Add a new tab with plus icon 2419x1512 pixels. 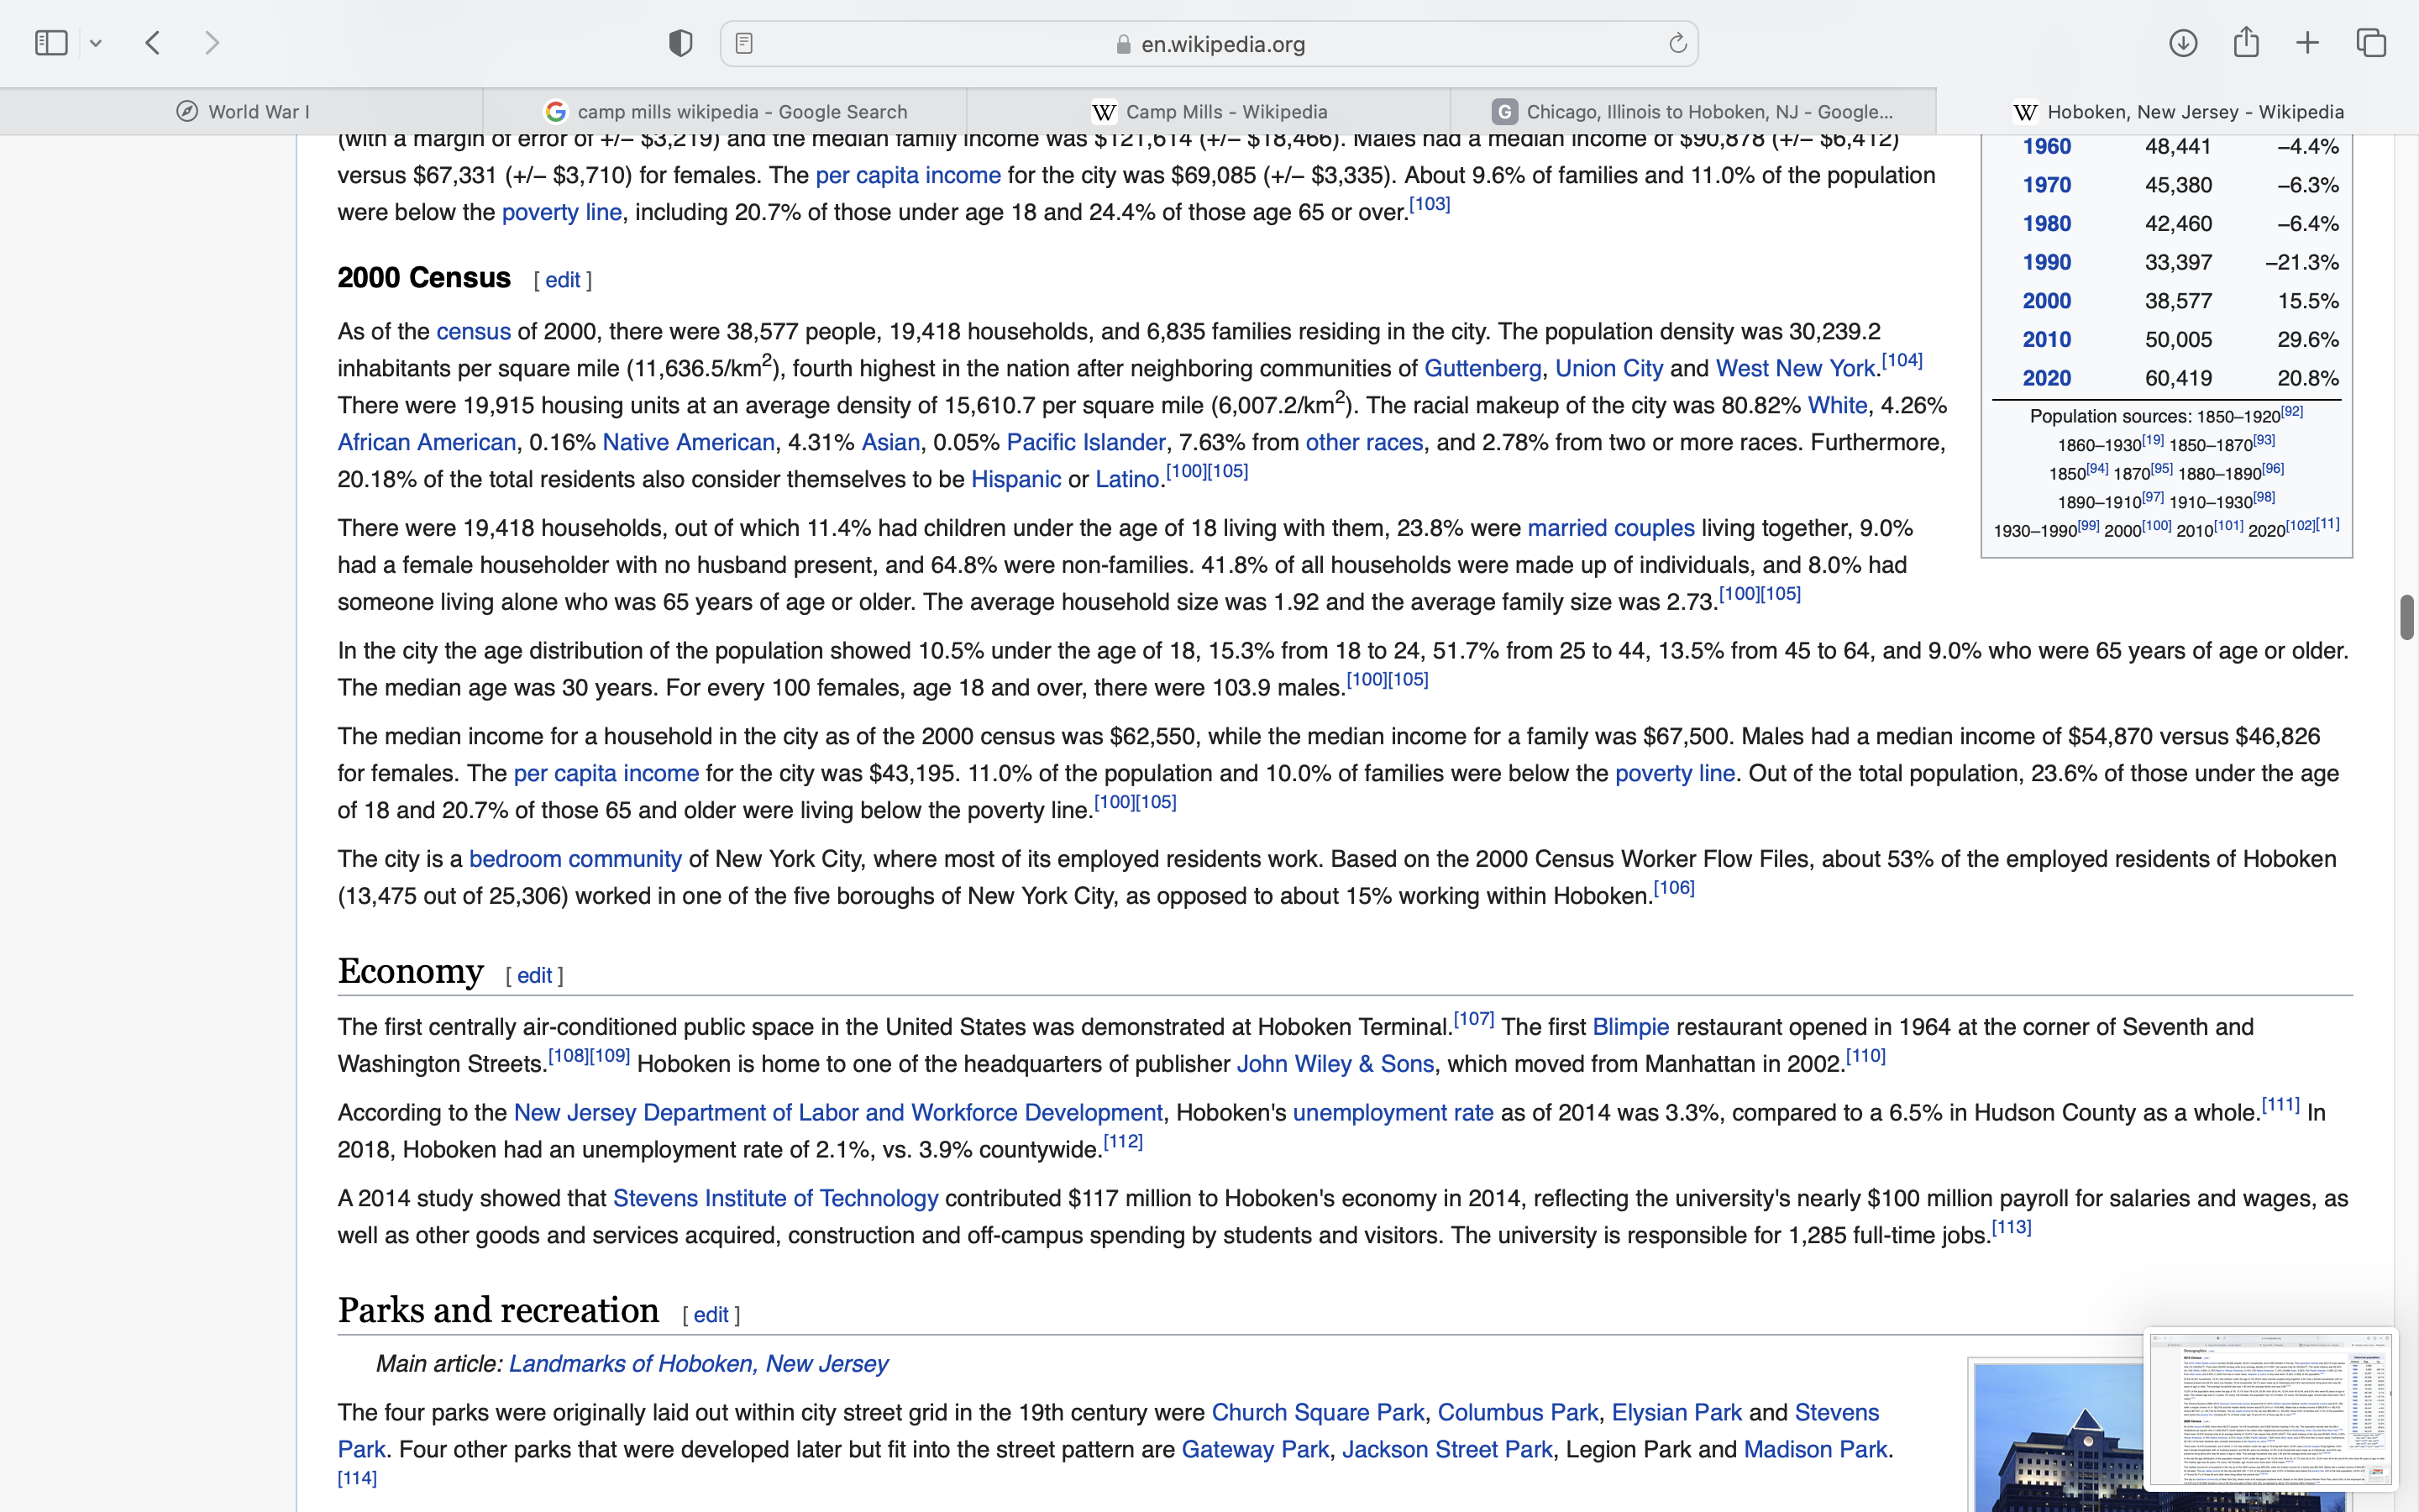[x=2308, y=43]
